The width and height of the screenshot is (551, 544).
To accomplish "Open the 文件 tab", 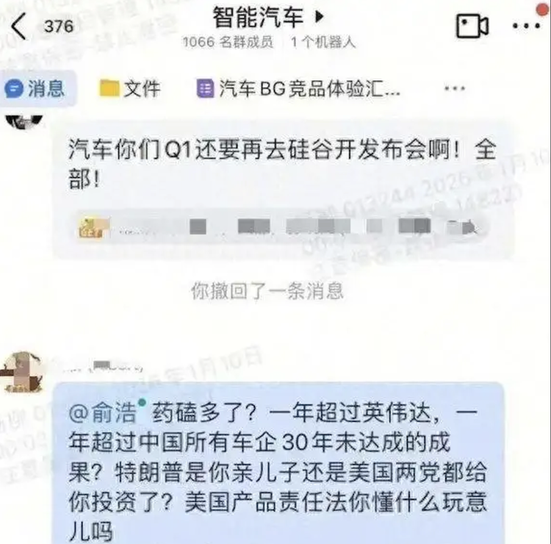I will click(130, 88).
